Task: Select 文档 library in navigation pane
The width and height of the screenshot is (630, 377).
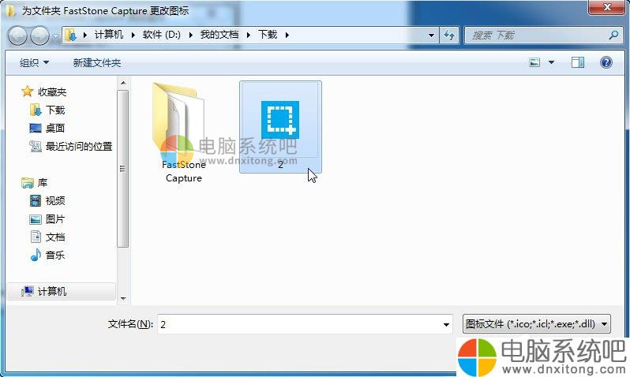Action: click(x=55, y=237)
